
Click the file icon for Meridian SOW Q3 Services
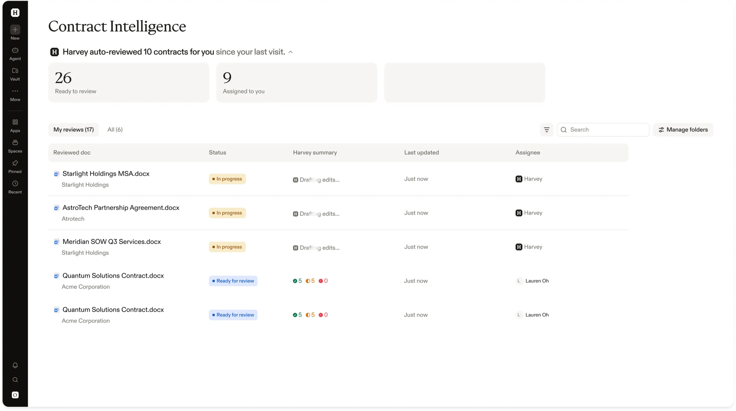pos(56,242)
